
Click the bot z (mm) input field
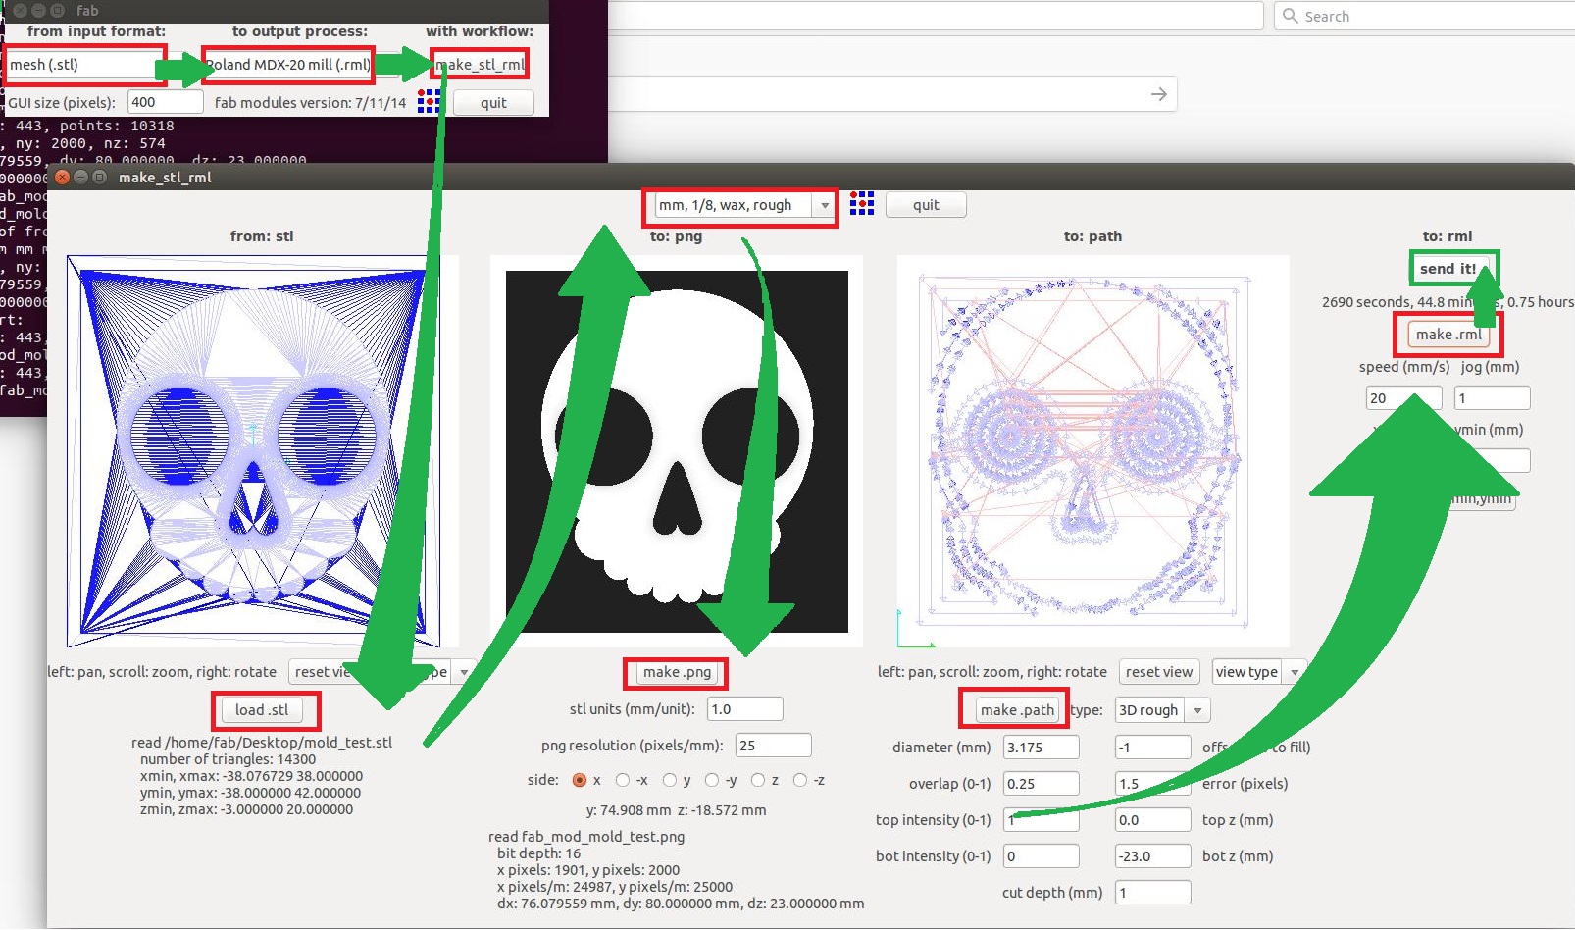point(1153,856)
